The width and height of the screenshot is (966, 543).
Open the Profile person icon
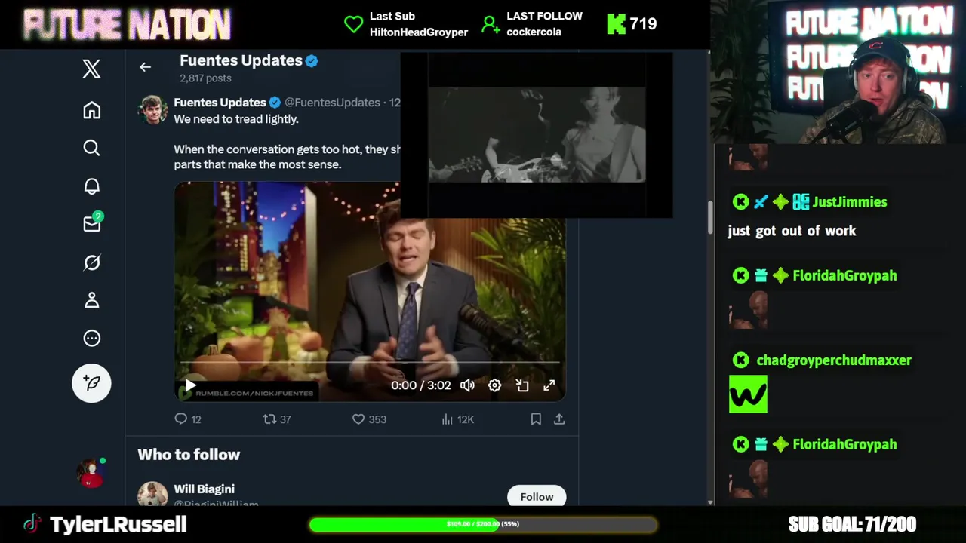pos(91,300)
